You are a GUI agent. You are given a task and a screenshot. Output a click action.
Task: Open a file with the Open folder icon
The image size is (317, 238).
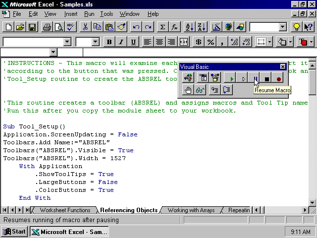(20, 27)
